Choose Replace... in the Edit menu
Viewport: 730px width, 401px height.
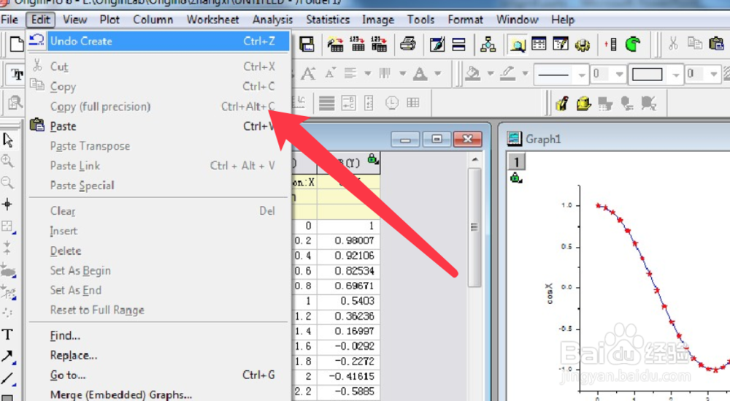(x=158, y=356)
